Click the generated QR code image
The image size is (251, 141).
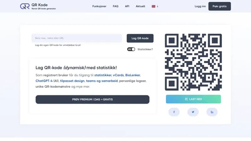193,62
